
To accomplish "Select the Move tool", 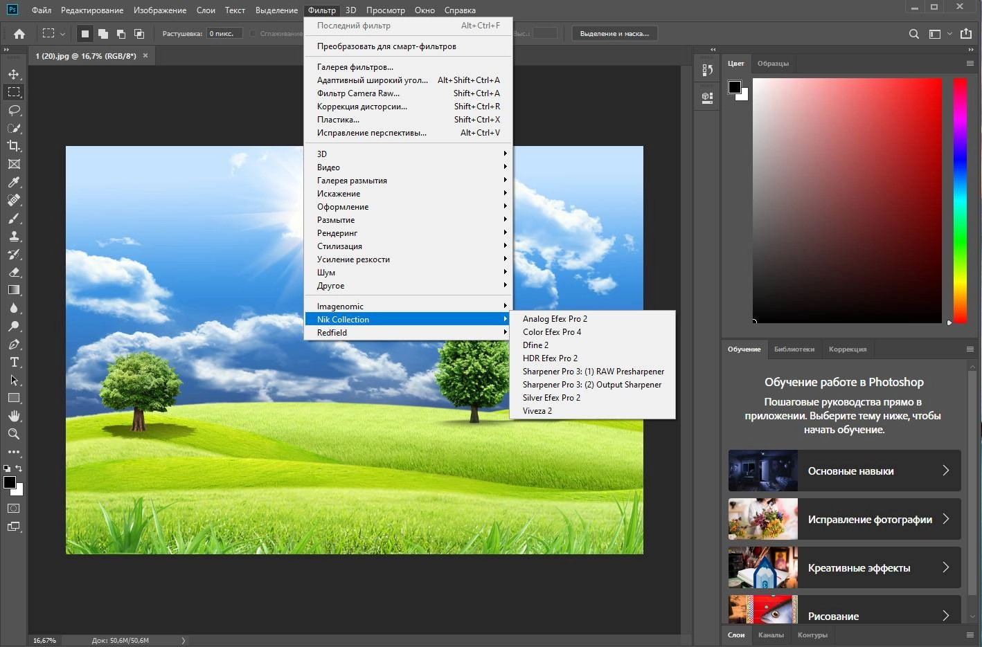I will pos(14,74).
